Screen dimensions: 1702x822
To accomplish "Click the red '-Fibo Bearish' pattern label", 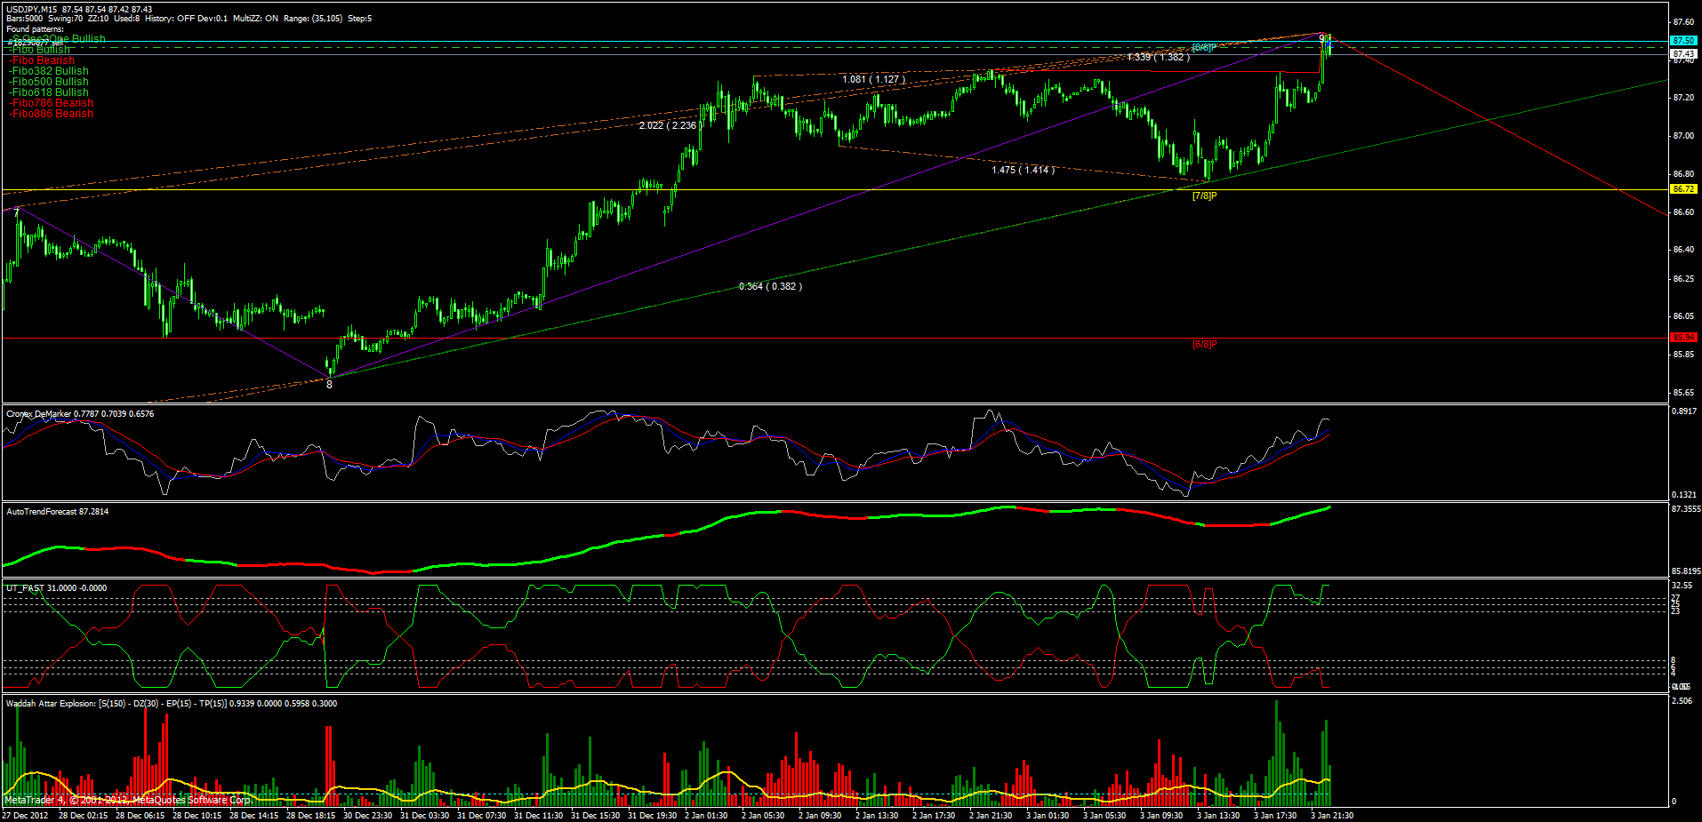I will 42,60.
